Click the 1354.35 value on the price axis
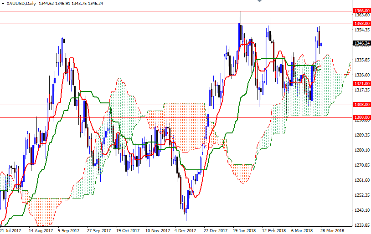The width and height of the screenshot is (371, 234). coord(362,30)
